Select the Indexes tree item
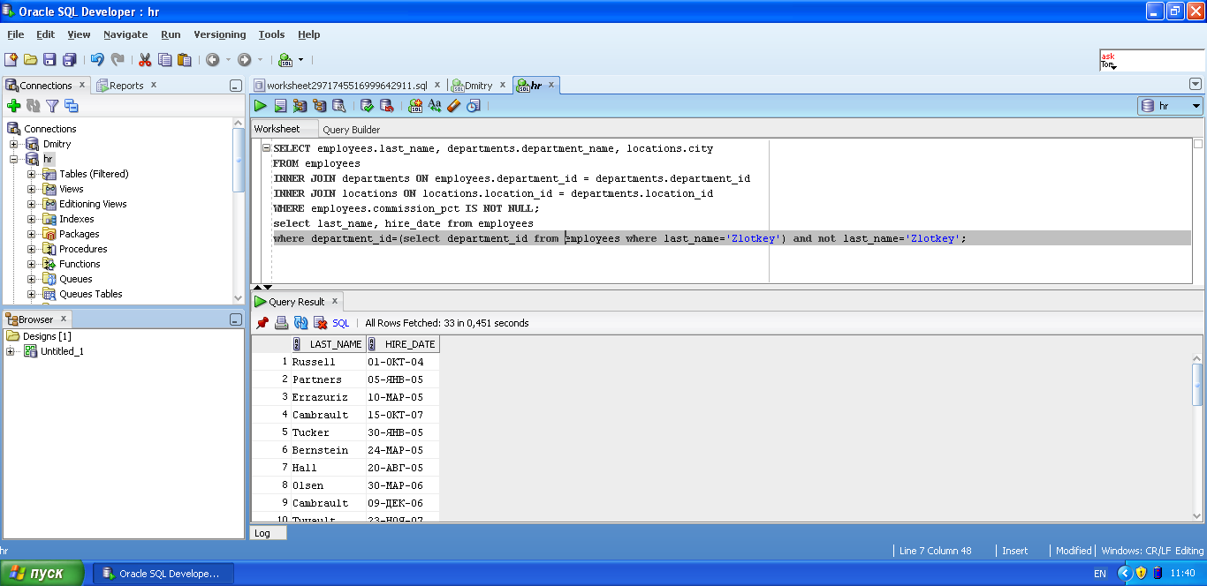This screenshot has width=1207, height=586. tap(77, 219)
